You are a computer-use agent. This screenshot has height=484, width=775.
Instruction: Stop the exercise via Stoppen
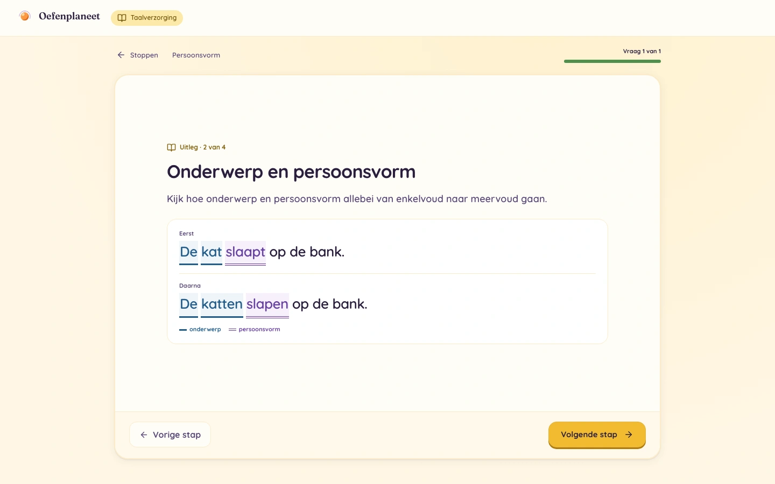point(138,55)
